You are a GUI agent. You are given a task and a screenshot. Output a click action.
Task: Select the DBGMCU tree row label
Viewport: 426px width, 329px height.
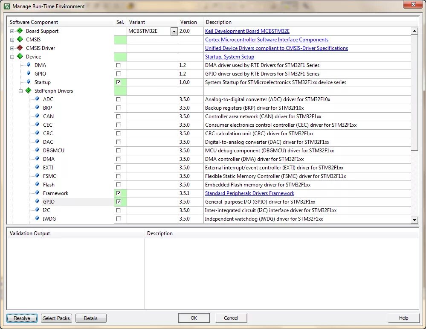(x=54, y=150)
